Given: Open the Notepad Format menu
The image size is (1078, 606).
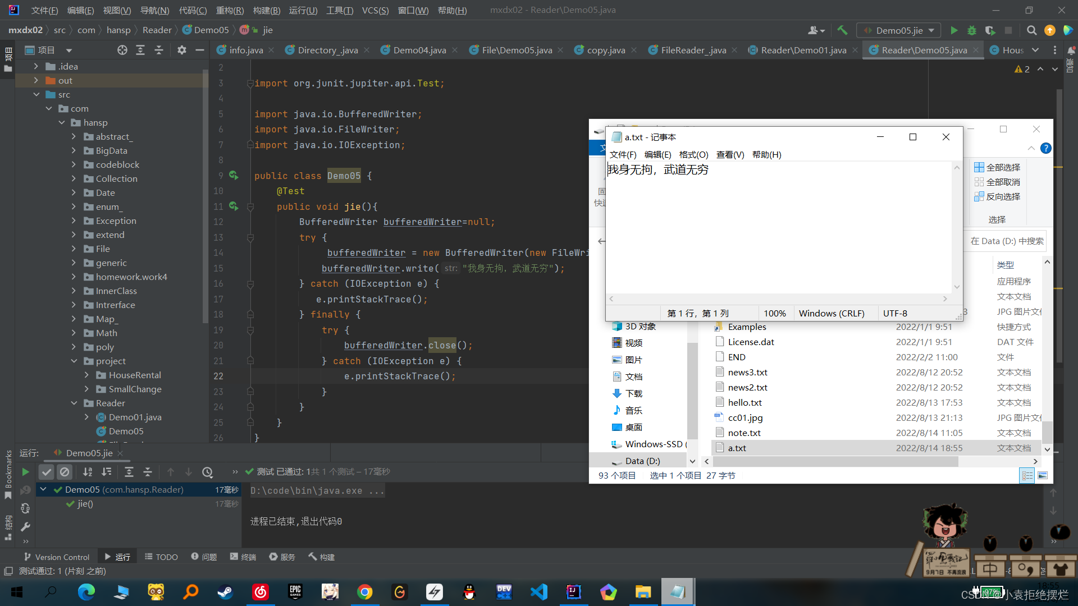Looking at the screenshot, I should coord(693,154).
